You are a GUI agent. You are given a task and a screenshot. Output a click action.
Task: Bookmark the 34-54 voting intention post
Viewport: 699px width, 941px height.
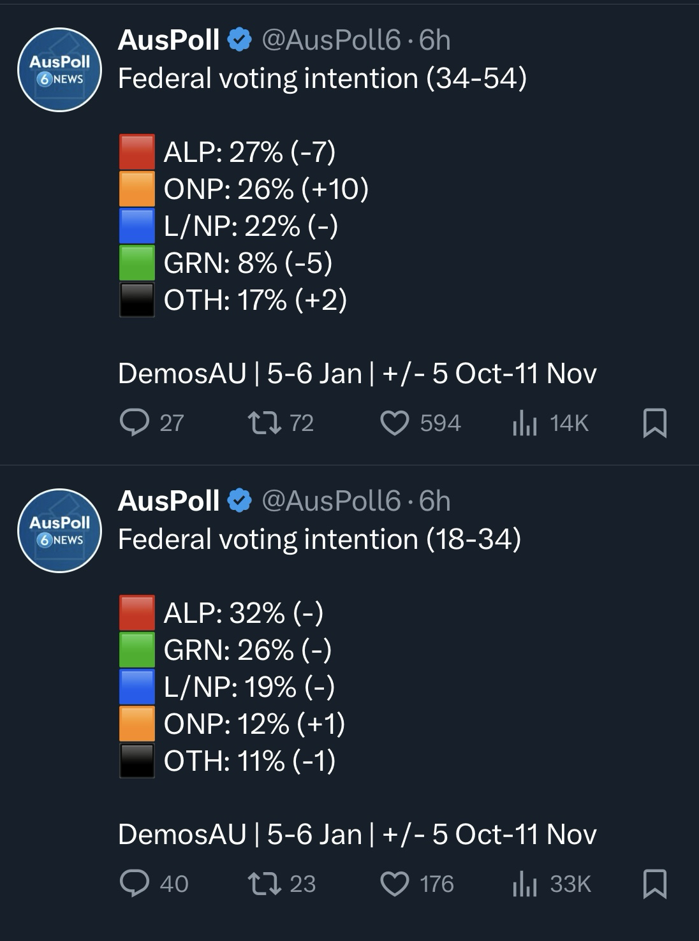click(x=654, y=423)
